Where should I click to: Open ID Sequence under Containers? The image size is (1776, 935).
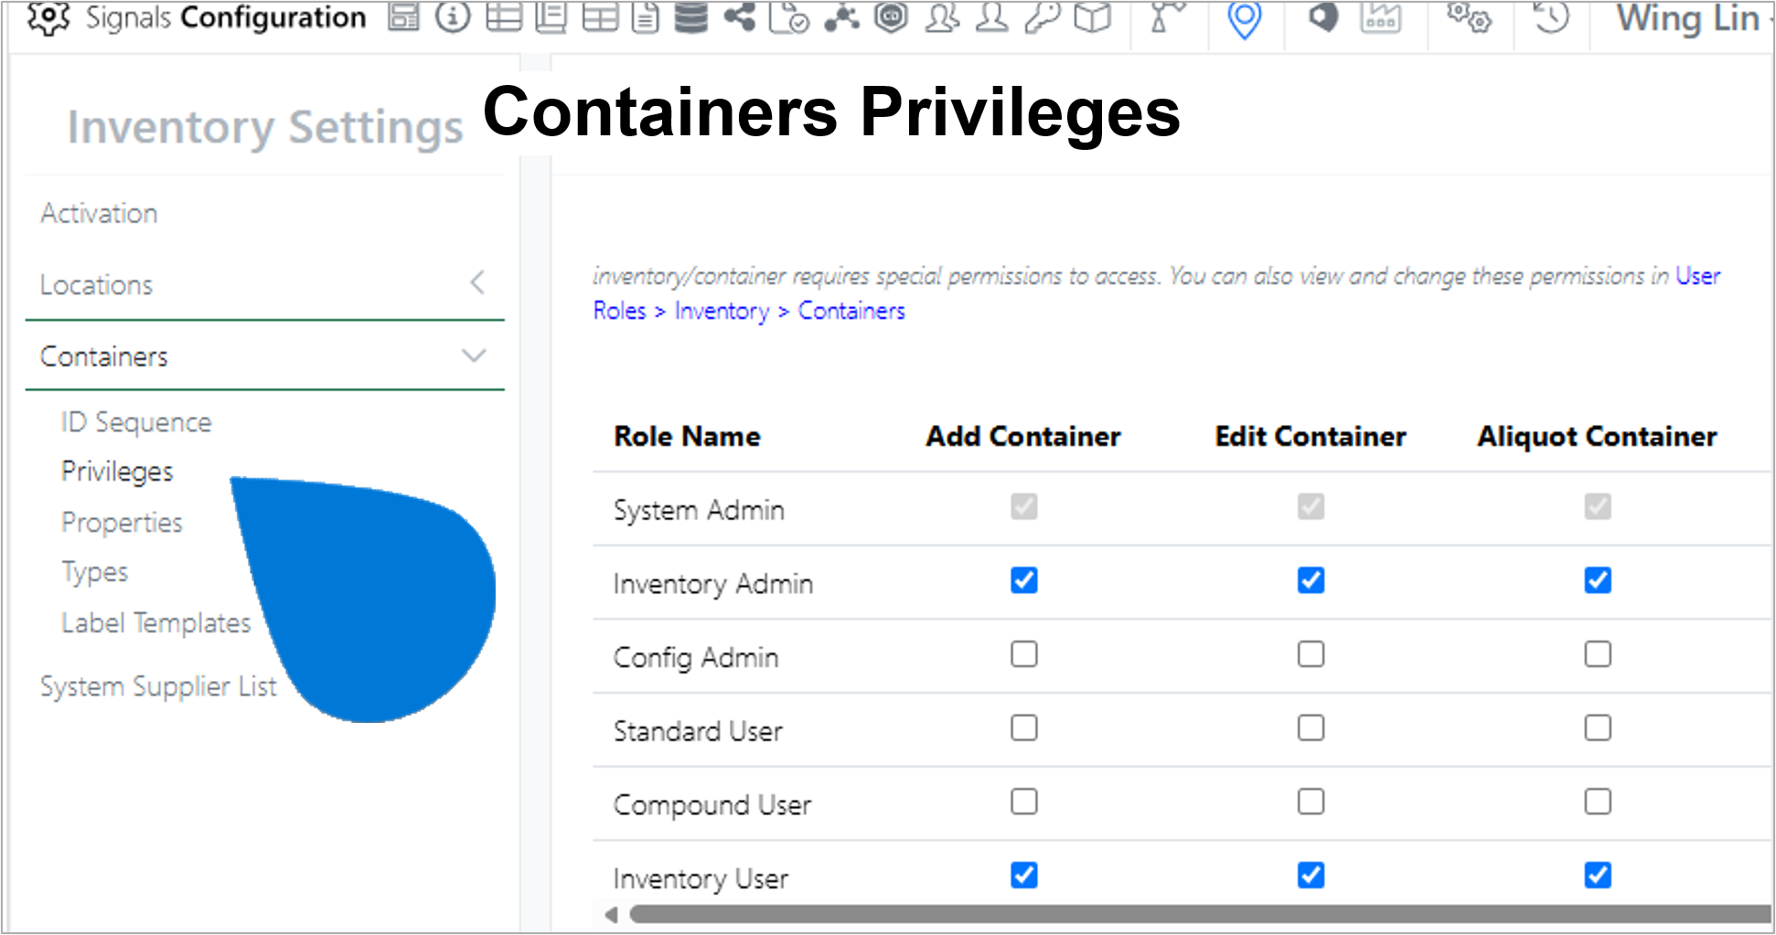point(136,422)
